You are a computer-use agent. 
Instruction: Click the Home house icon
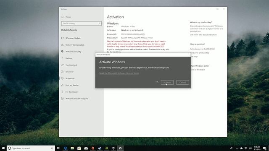click(x=63, y=17)
